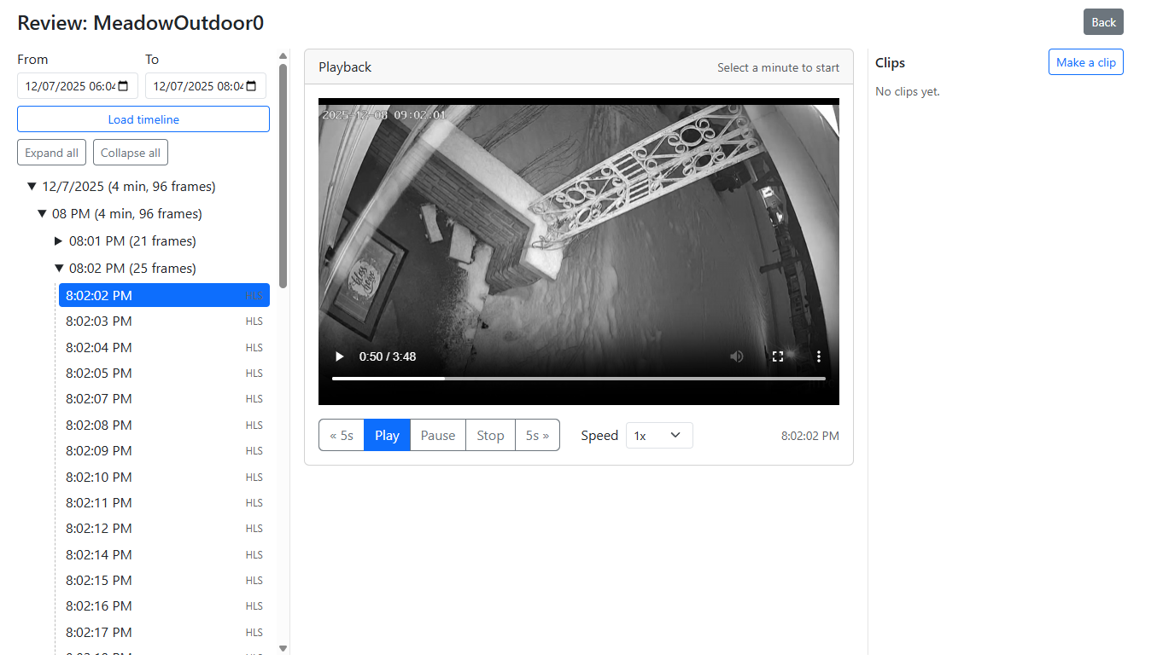Seek using the video progress bar
Screen dimensions: 1157x666
click(578, 378)
